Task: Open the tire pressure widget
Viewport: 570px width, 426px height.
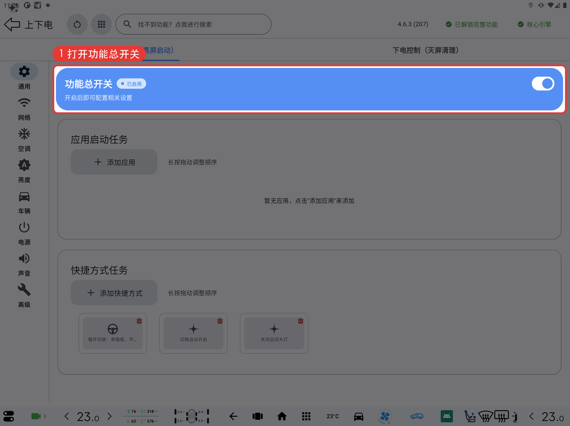Action: [x=192, y=416]
